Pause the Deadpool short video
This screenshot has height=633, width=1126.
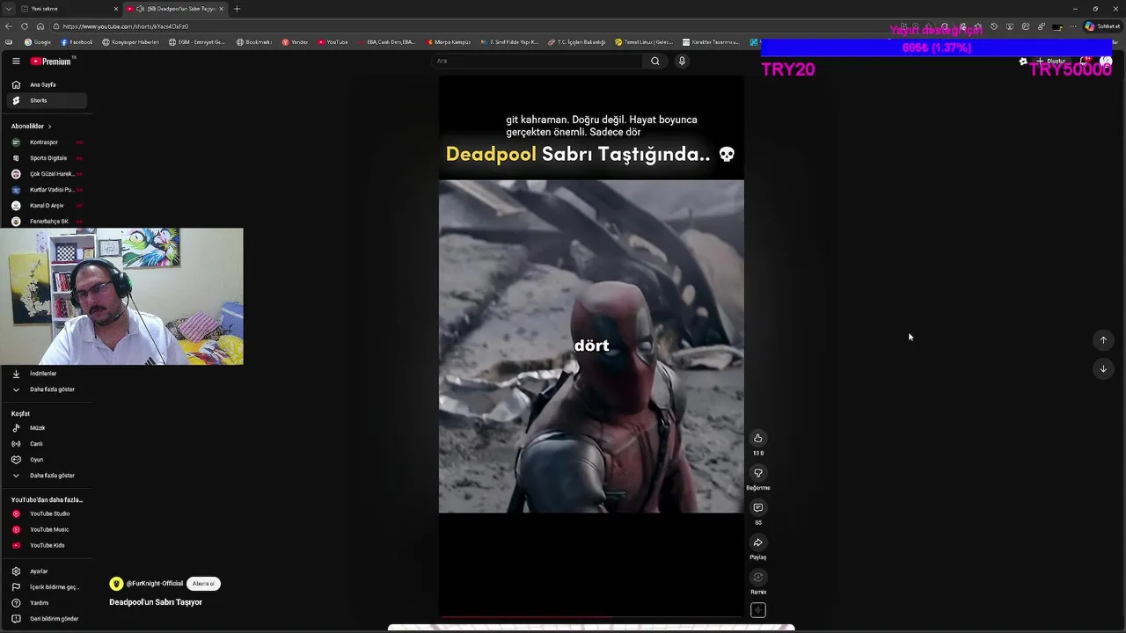[591, 346]
